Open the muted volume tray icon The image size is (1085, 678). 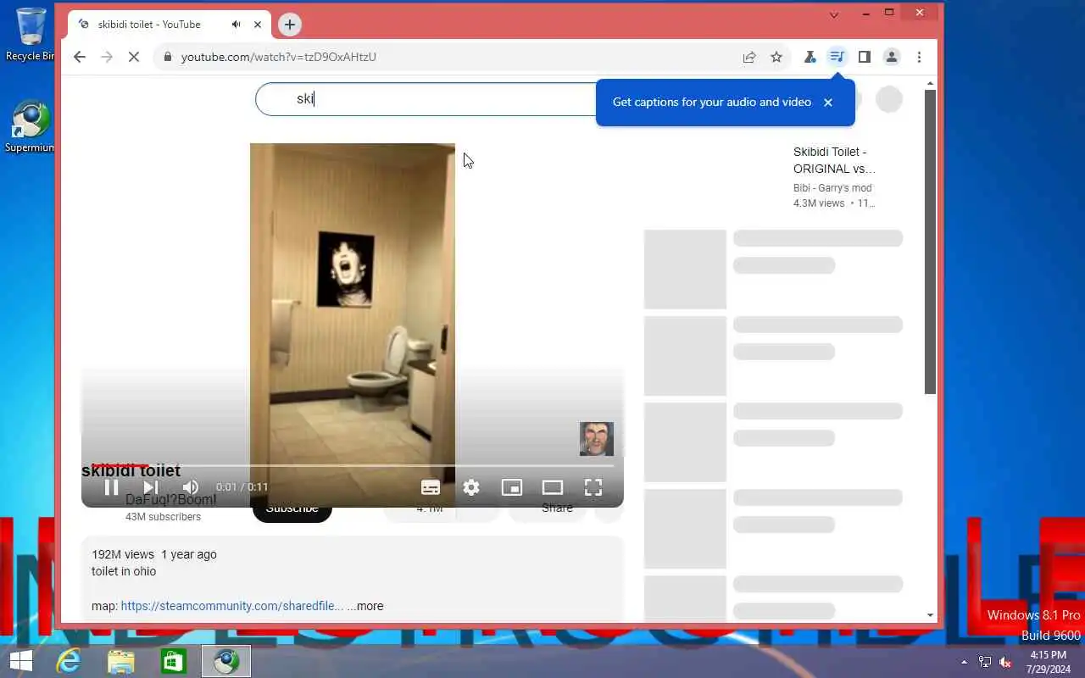point(1005,662)
